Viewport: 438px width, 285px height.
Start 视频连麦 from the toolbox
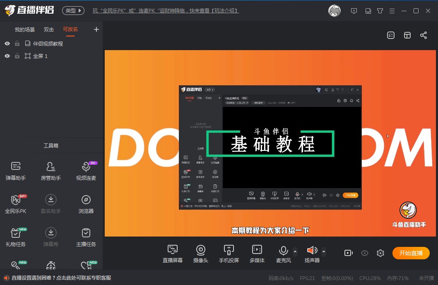(x=86, y=170)
